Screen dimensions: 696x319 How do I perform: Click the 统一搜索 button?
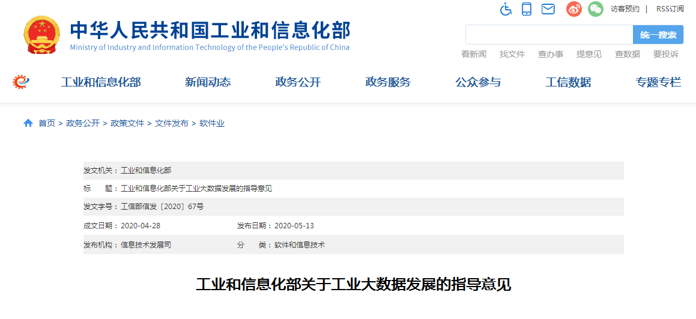pyautogui.click(x=658, y=35)
